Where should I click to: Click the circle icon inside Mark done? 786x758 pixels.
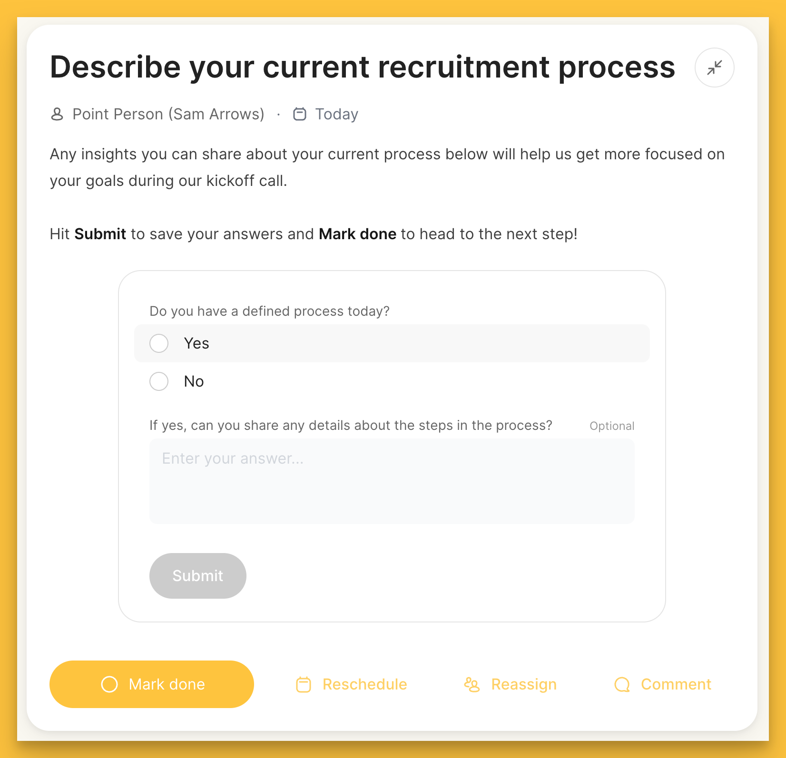point(109,684)
